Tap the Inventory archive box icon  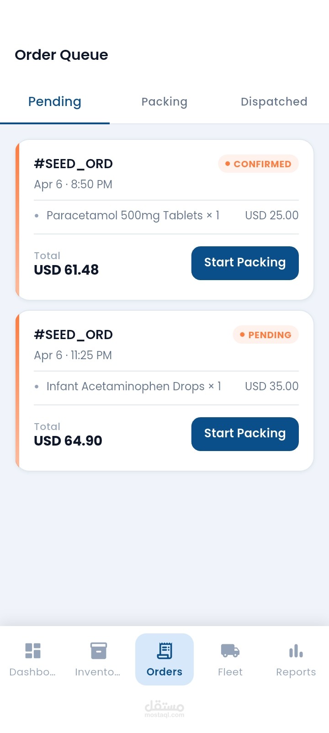(98, 651)
